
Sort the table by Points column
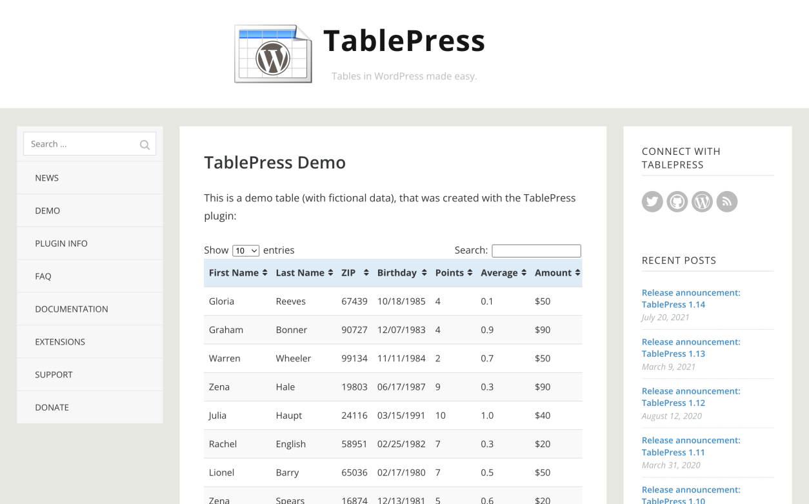pos(453,272)
